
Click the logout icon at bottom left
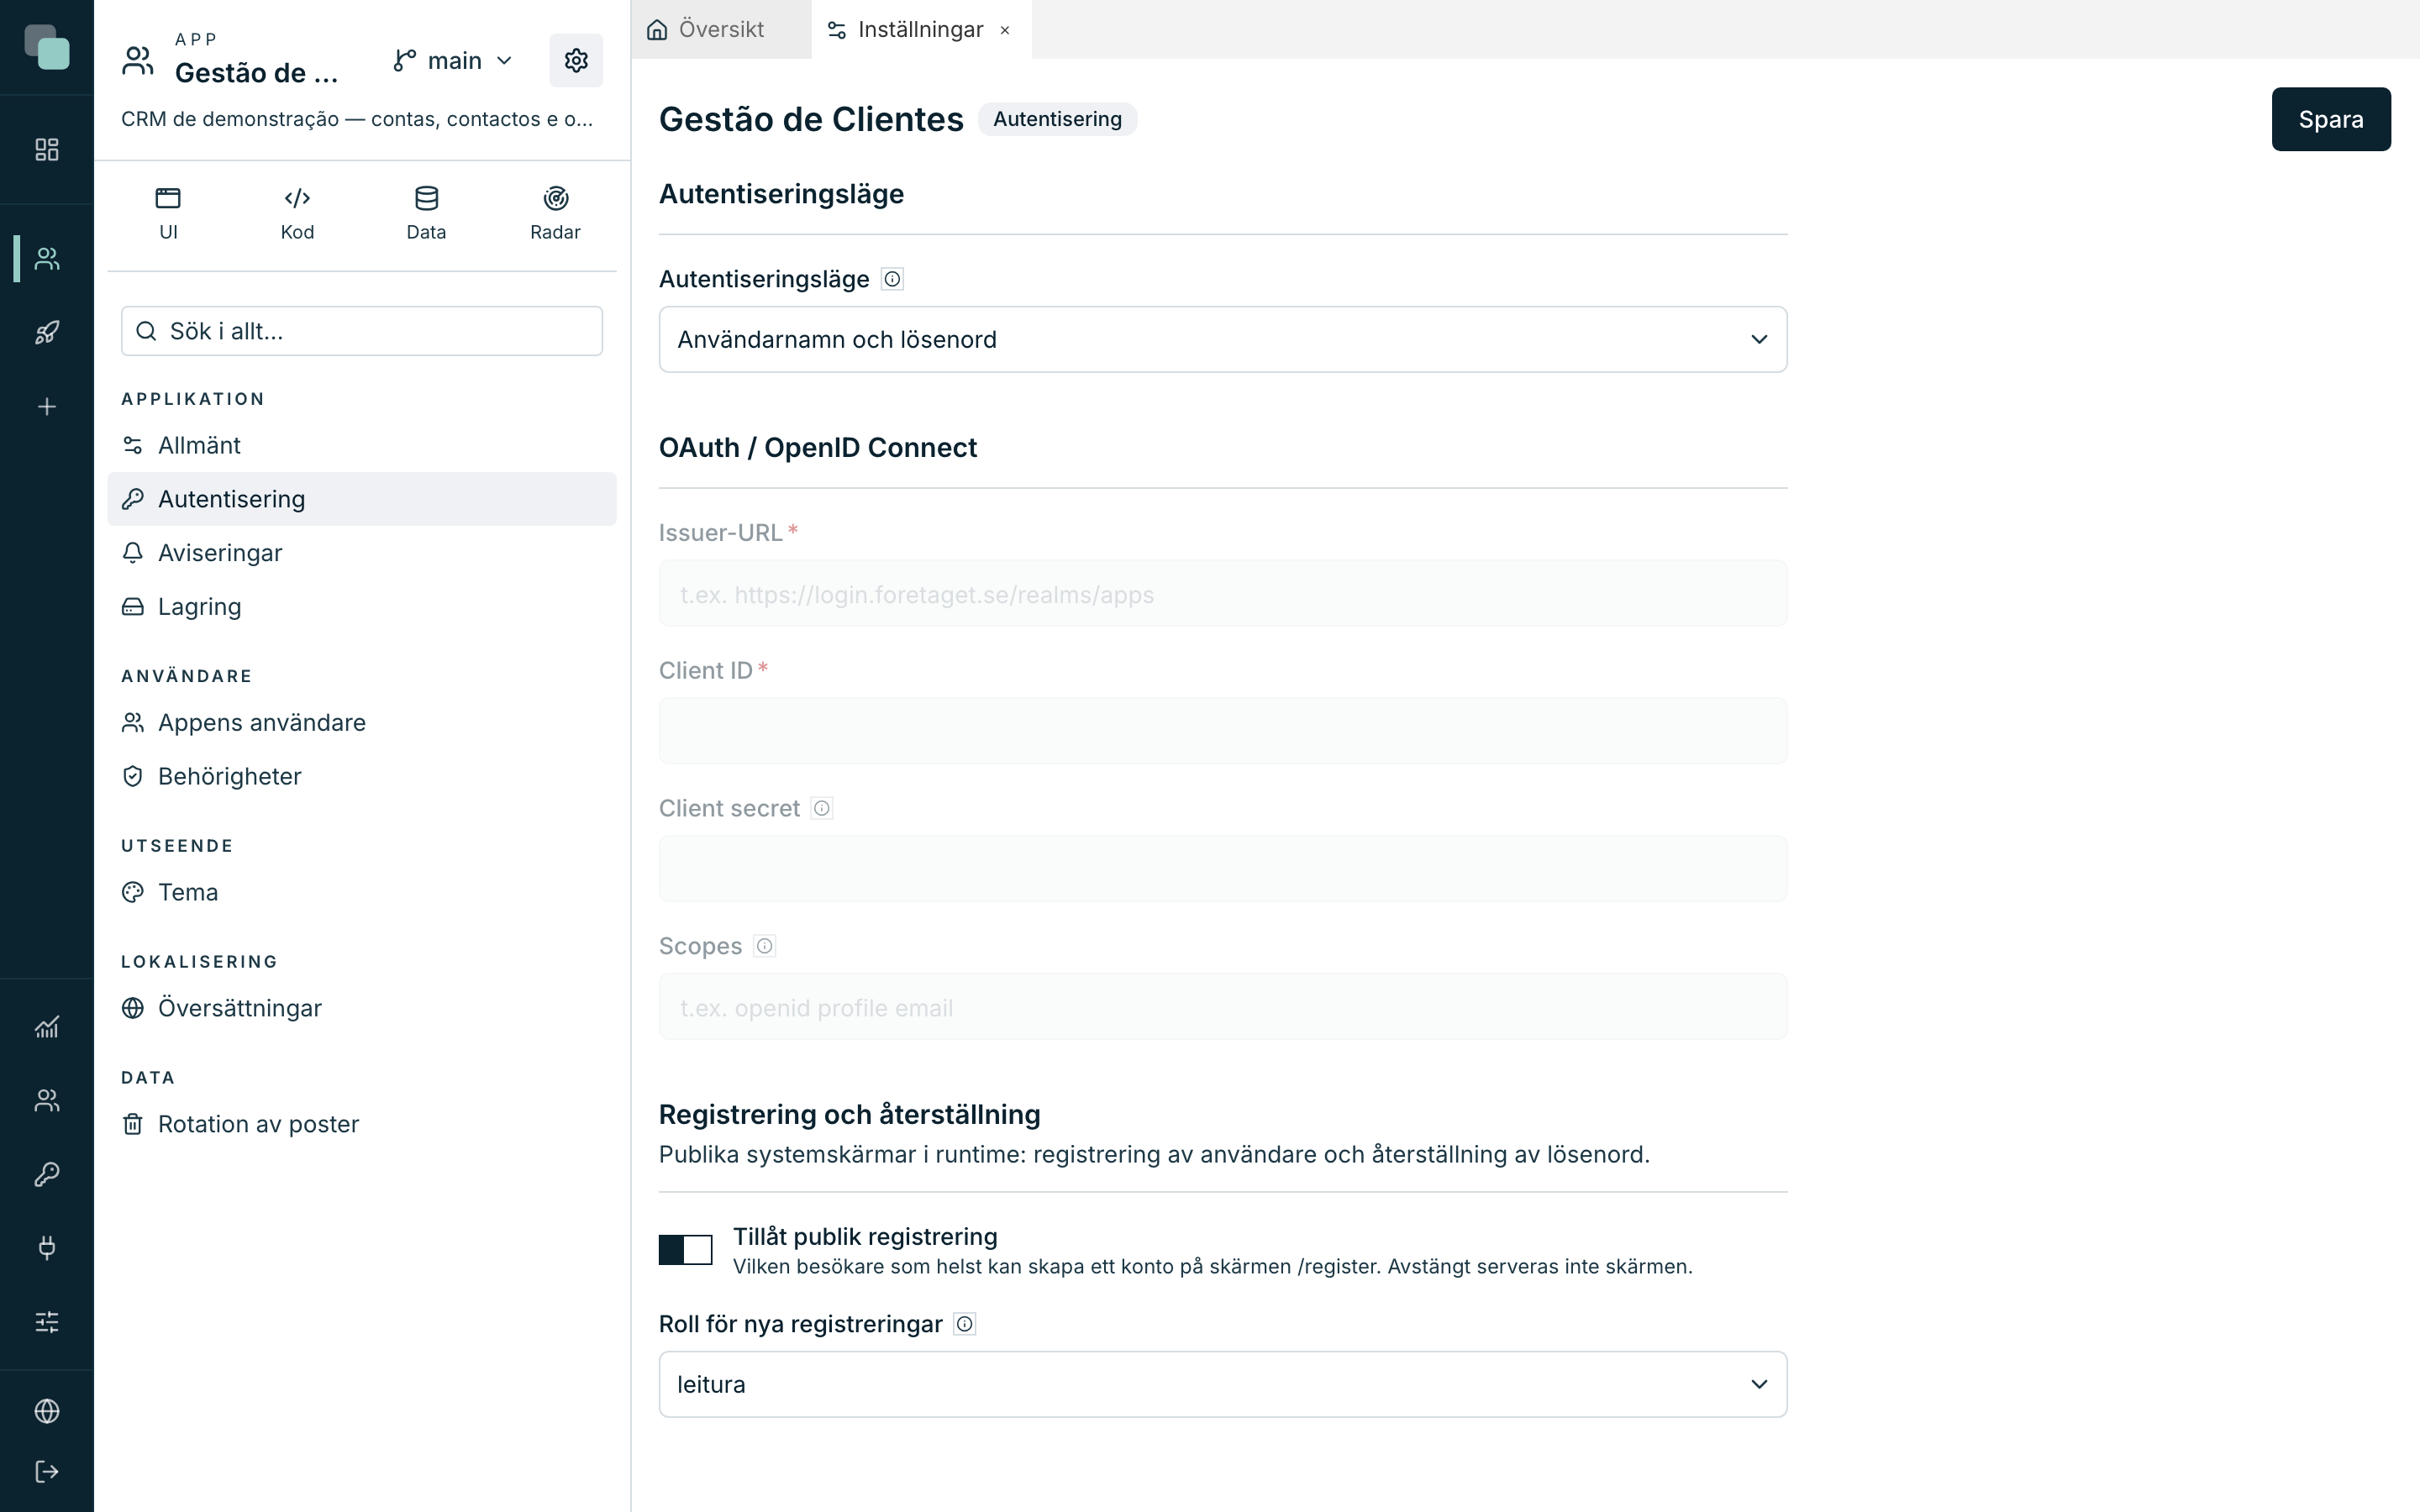click(x=47, y=1471)
